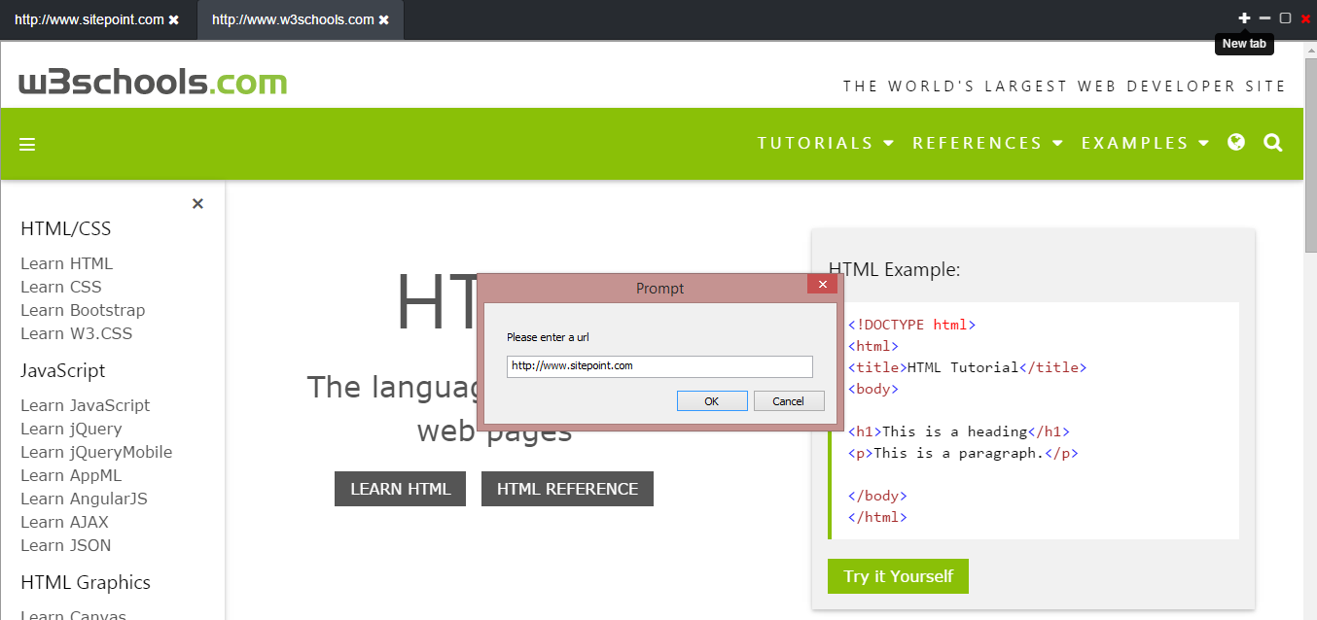Screen dimensions: 1317x620
Task: Close the w3schools.com browser tab
Action: (x=383, y=18)
